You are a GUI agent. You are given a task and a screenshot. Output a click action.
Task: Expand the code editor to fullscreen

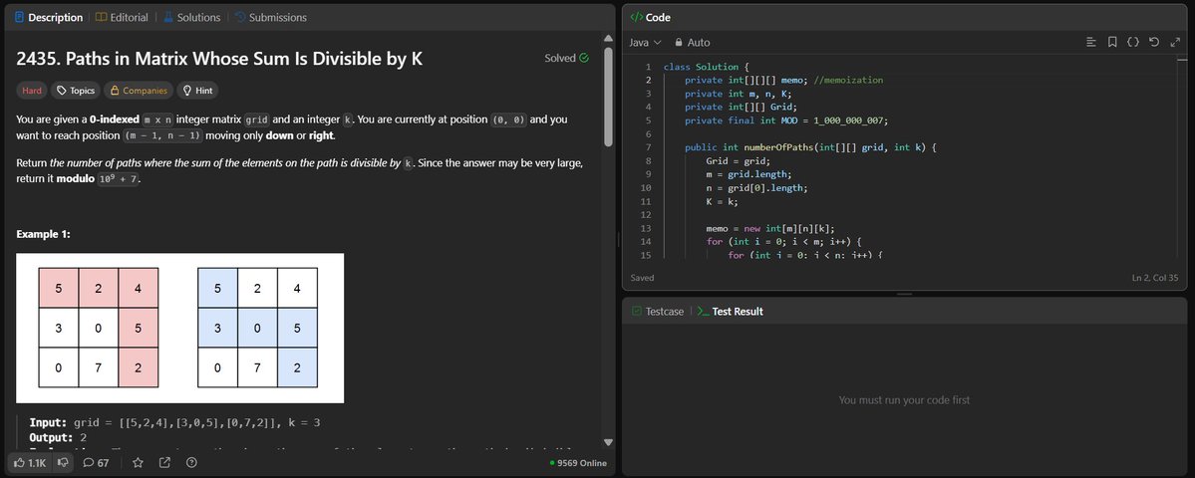[x=1174, y=42]
